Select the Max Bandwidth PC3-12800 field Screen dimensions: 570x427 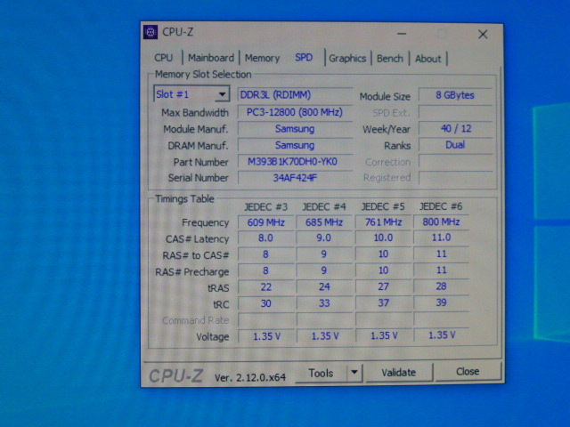click(293, 112)
